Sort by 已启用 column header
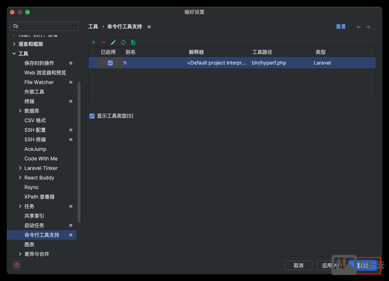The width and height of the screenshot is (389, 281). (x=110, y=52)
